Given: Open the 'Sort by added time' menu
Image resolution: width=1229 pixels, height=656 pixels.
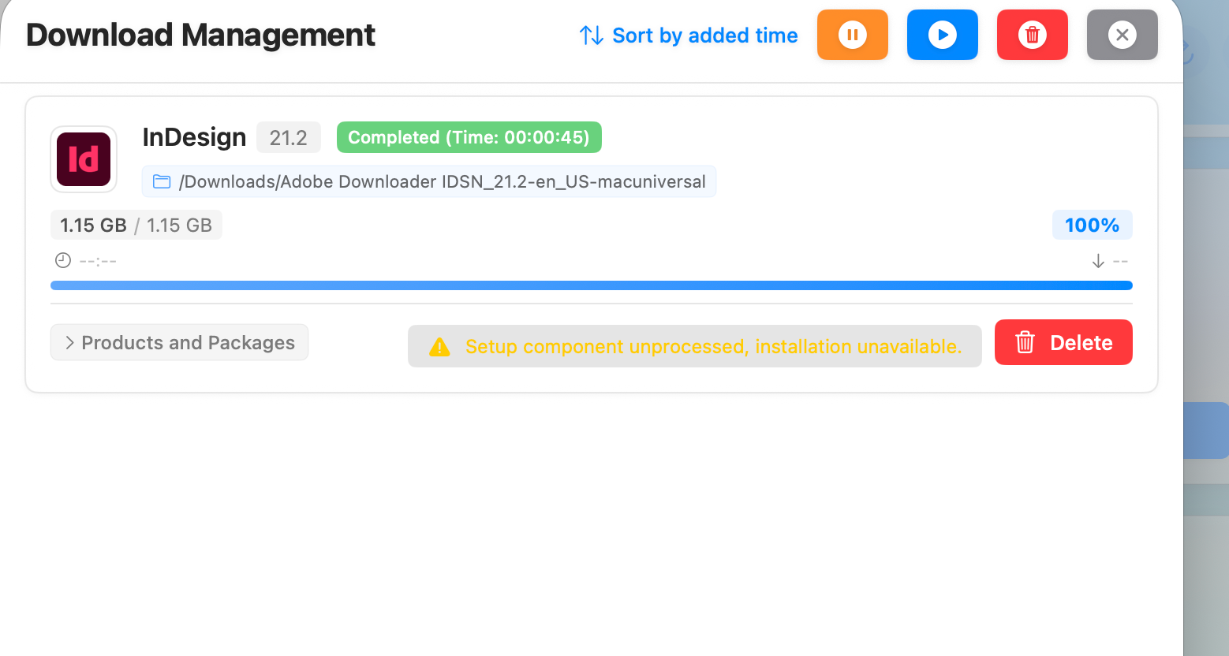Looking at the screenshot, I should click(x=704, y=35).
